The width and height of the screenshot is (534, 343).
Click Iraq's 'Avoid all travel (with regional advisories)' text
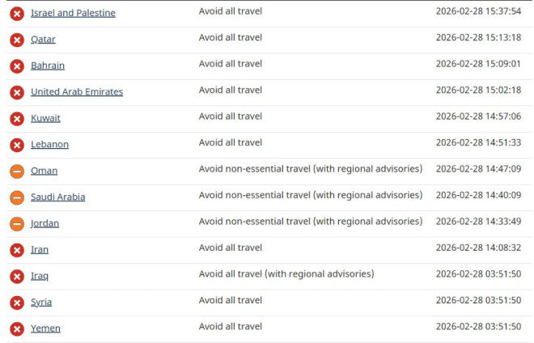tap(286, 274)
